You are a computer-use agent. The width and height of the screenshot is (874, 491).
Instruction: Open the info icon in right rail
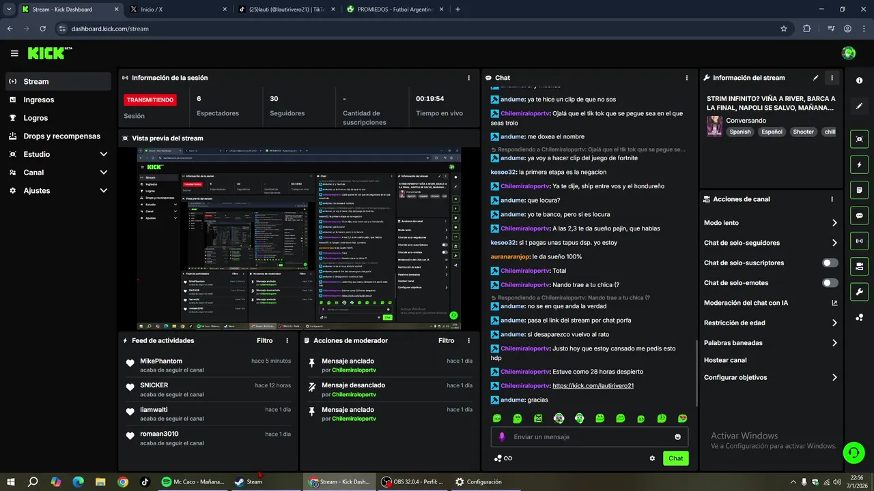pyautogui.click(x=859, y=80)
